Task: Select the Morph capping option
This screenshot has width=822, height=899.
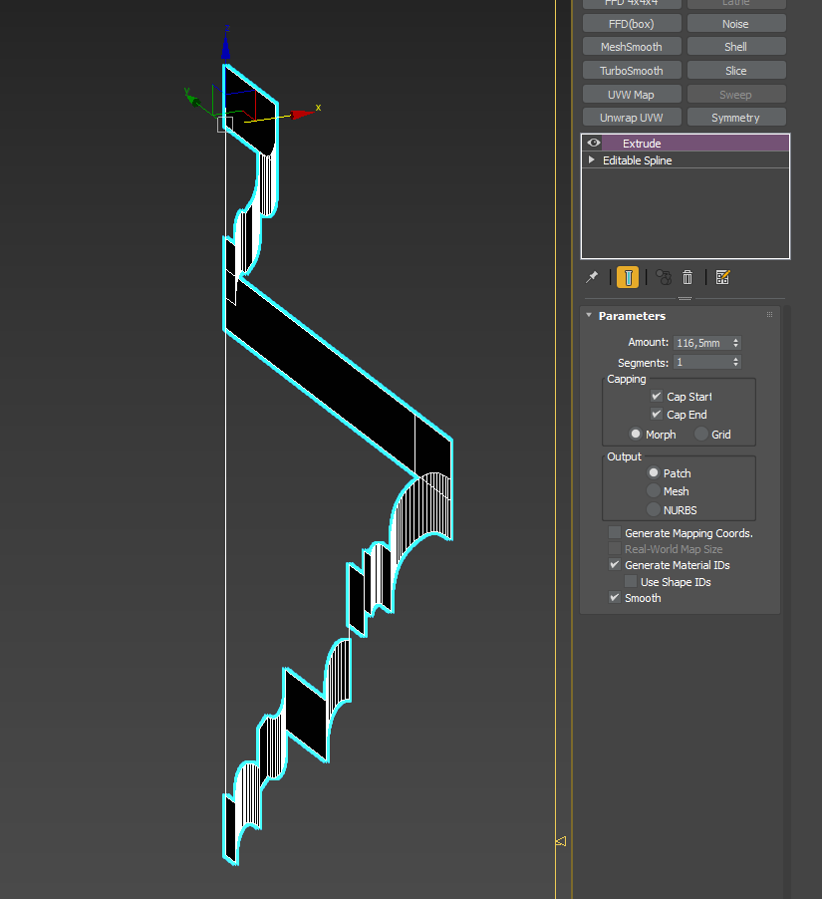Action: [x=635, y=434]
